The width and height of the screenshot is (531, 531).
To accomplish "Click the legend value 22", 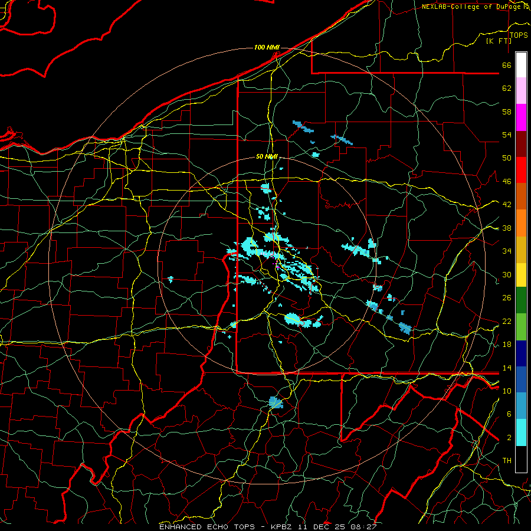I will click(507, 321).
